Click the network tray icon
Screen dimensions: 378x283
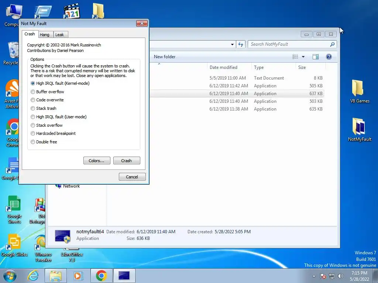point(332,276)
